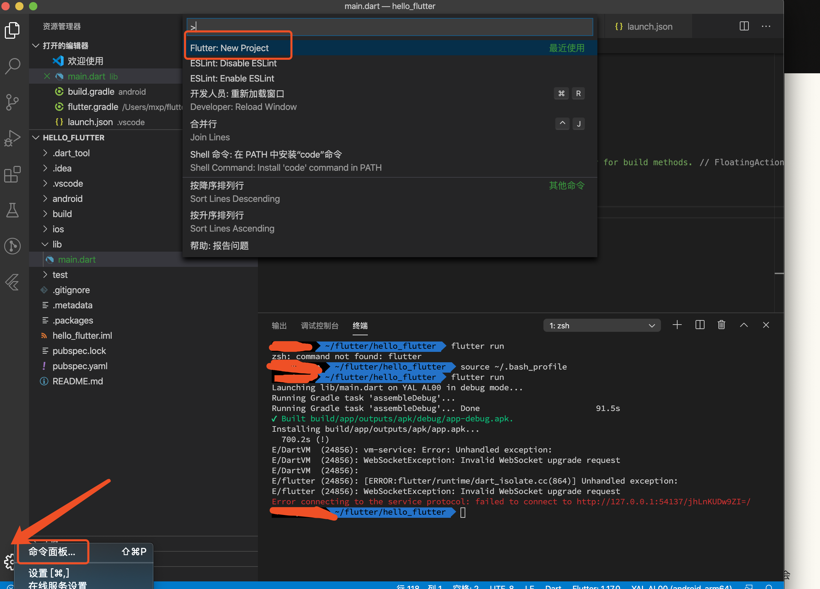
Task: Add a new terminal with plus icon
Action: pos(677,325)
